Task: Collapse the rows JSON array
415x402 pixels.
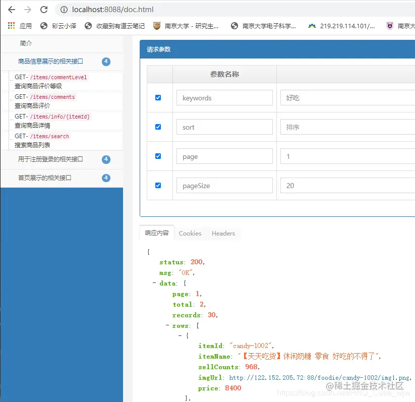Action: click(167, 325)
